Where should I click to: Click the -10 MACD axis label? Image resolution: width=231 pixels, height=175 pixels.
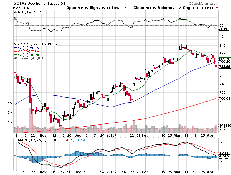click(222, 162)
